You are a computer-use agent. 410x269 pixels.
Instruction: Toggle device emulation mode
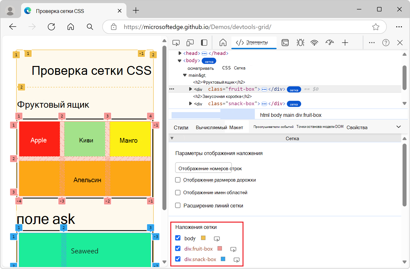(x=190, y=42)
